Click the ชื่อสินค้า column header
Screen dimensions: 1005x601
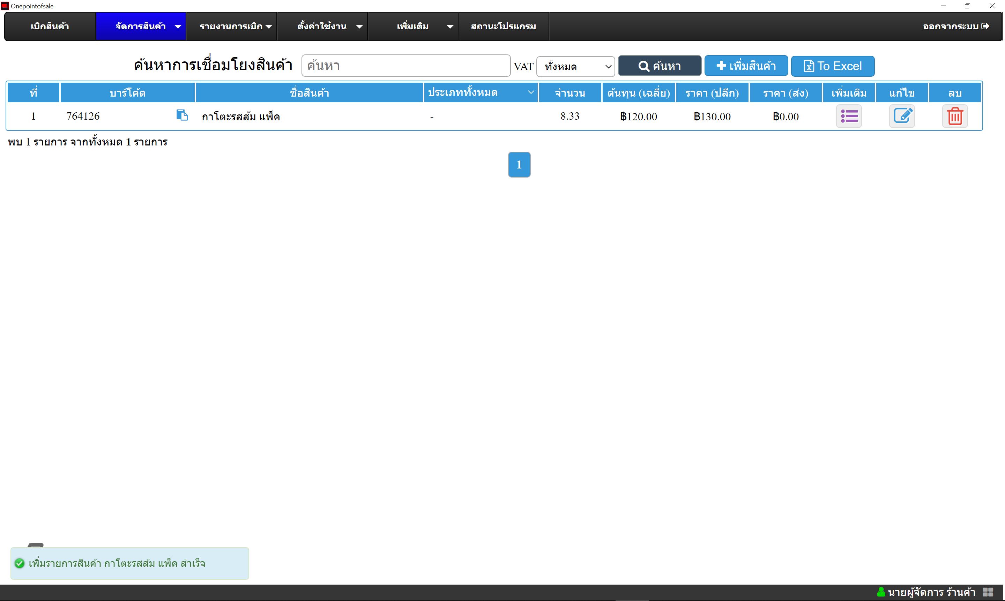(310, 93)
